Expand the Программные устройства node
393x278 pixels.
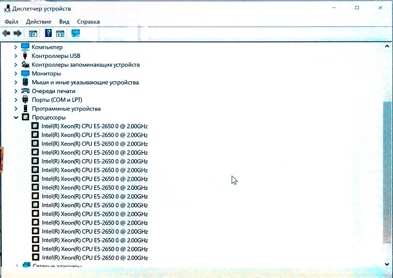(x=15, y=108)
